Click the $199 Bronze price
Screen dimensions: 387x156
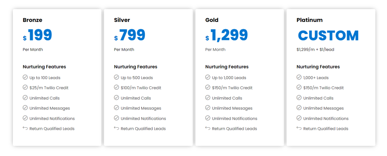pyautogui.click(x=37, y=35)
